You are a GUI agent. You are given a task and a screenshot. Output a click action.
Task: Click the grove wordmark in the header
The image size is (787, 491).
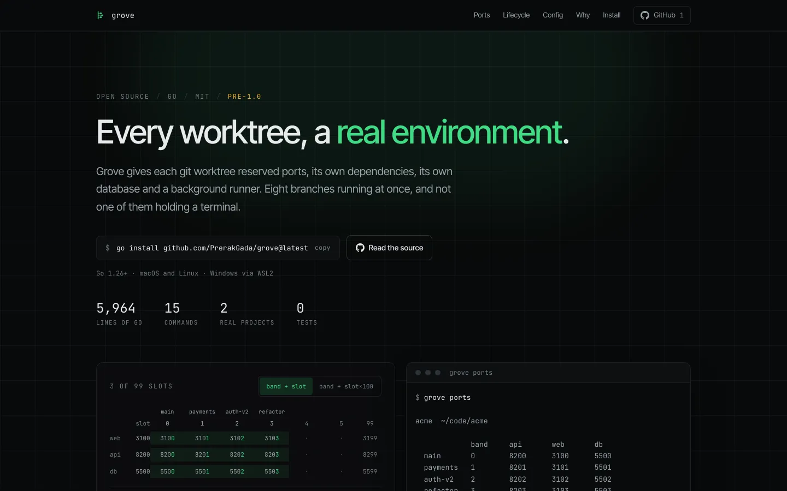pos(123,15)
